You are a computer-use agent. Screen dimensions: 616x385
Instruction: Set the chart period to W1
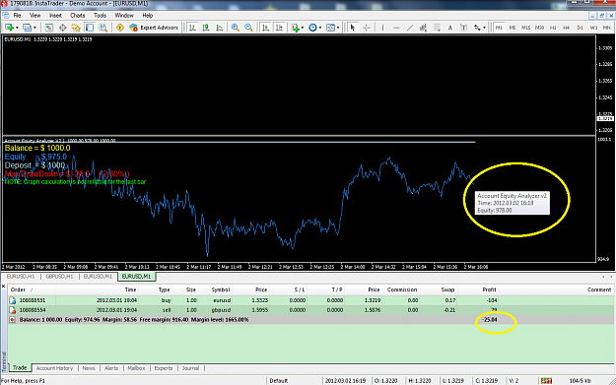(593, 28)
